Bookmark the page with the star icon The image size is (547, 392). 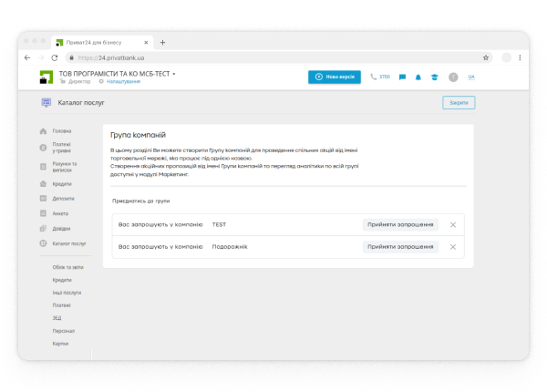click(x=486, y=57)
